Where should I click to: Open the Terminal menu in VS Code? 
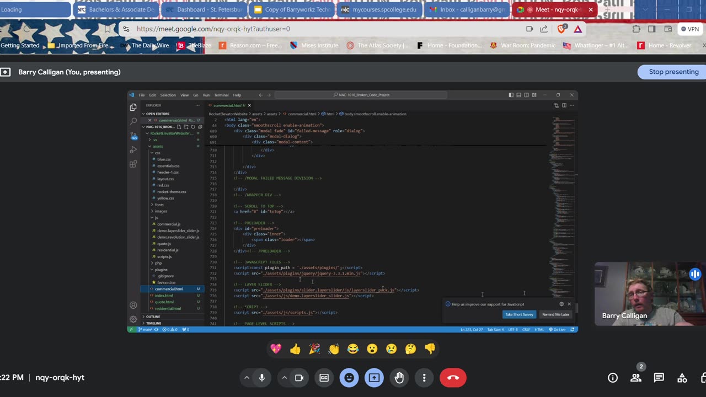[221, 95]
